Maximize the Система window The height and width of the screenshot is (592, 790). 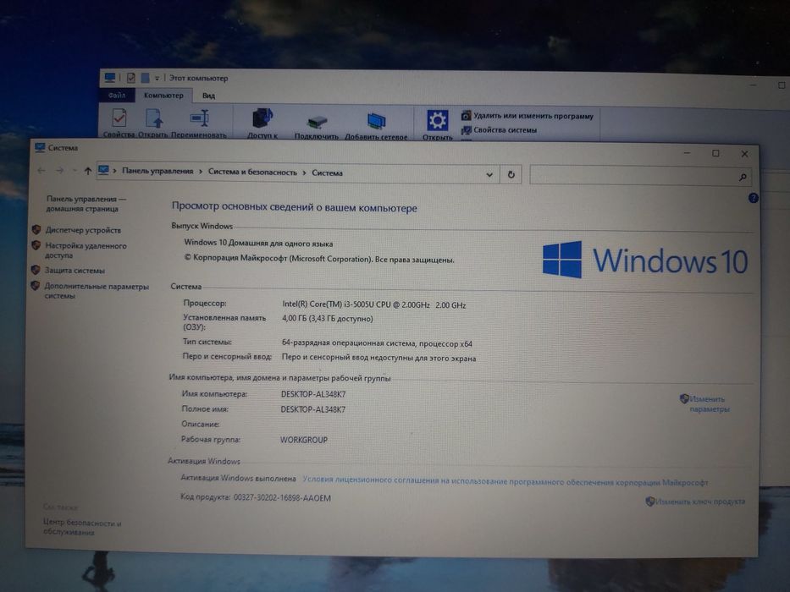pyautogui.click(x=715, y=154)
